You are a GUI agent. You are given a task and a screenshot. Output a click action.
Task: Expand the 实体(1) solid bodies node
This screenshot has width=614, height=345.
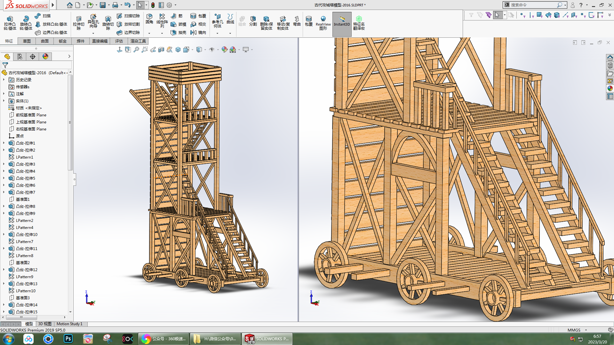point(4,101)
